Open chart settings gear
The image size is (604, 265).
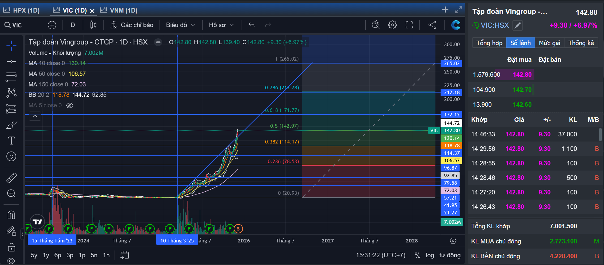pyautogui.click(x=393, y=25)
